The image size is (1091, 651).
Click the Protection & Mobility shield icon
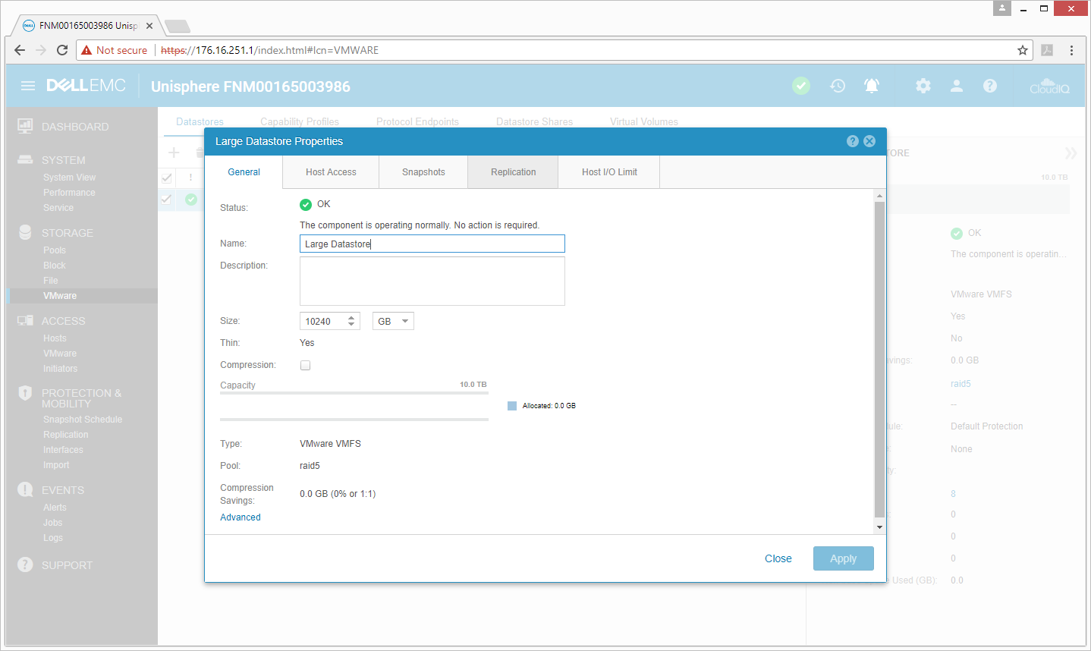pos(25,393)
